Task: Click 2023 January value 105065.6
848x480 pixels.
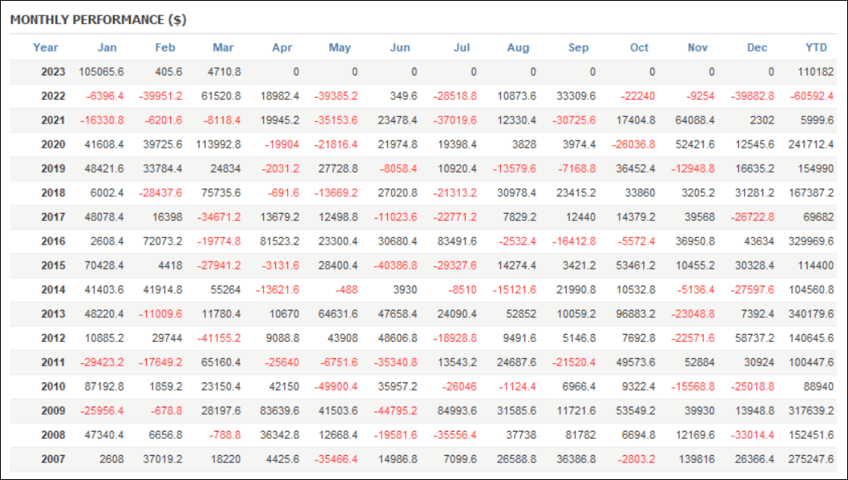Action: point(101,72)
